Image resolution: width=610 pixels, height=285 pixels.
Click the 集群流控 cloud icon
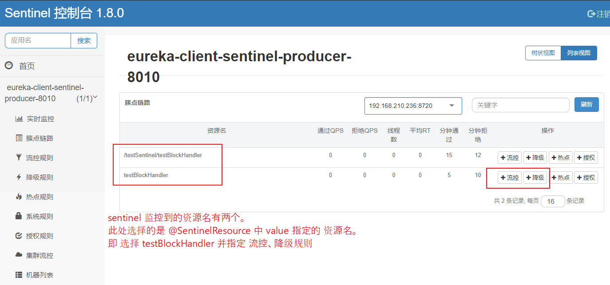click(x=19, y=255)
